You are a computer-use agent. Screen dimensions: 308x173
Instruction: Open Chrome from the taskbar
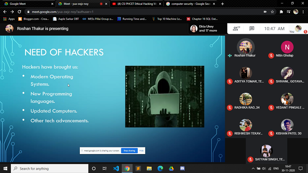point(127,169)
